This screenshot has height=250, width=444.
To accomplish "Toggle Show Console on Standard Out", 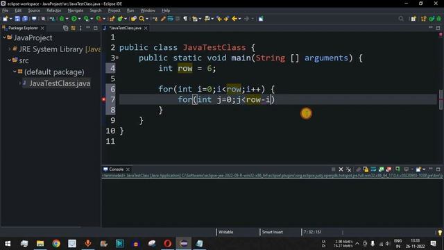I will click(x=381, y=169).
